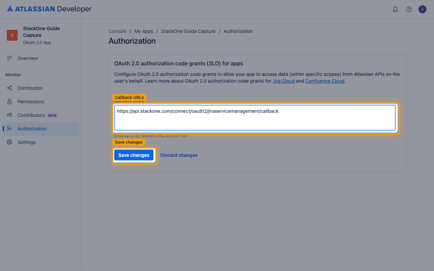Open the Jira Cloud link
Screen dimensions: 434x271
coord(283,81)
